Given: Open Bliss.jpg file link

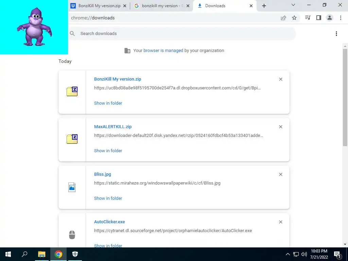Looking at the screenshot, I should [x=103, y=174].
